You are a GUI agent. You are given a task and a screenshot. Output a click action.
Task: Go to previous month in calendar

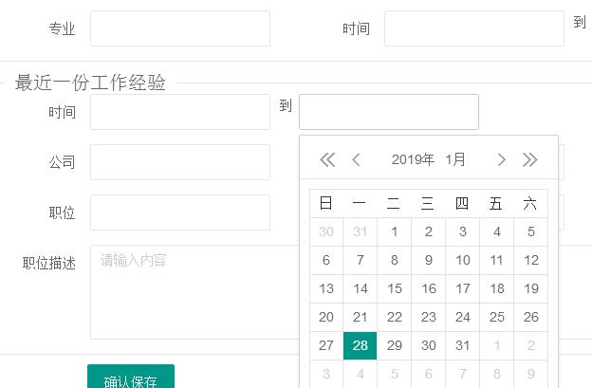(x=356, y=159)
